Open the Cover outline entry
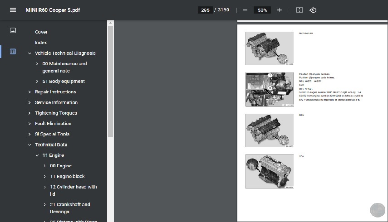 [41, 32]
